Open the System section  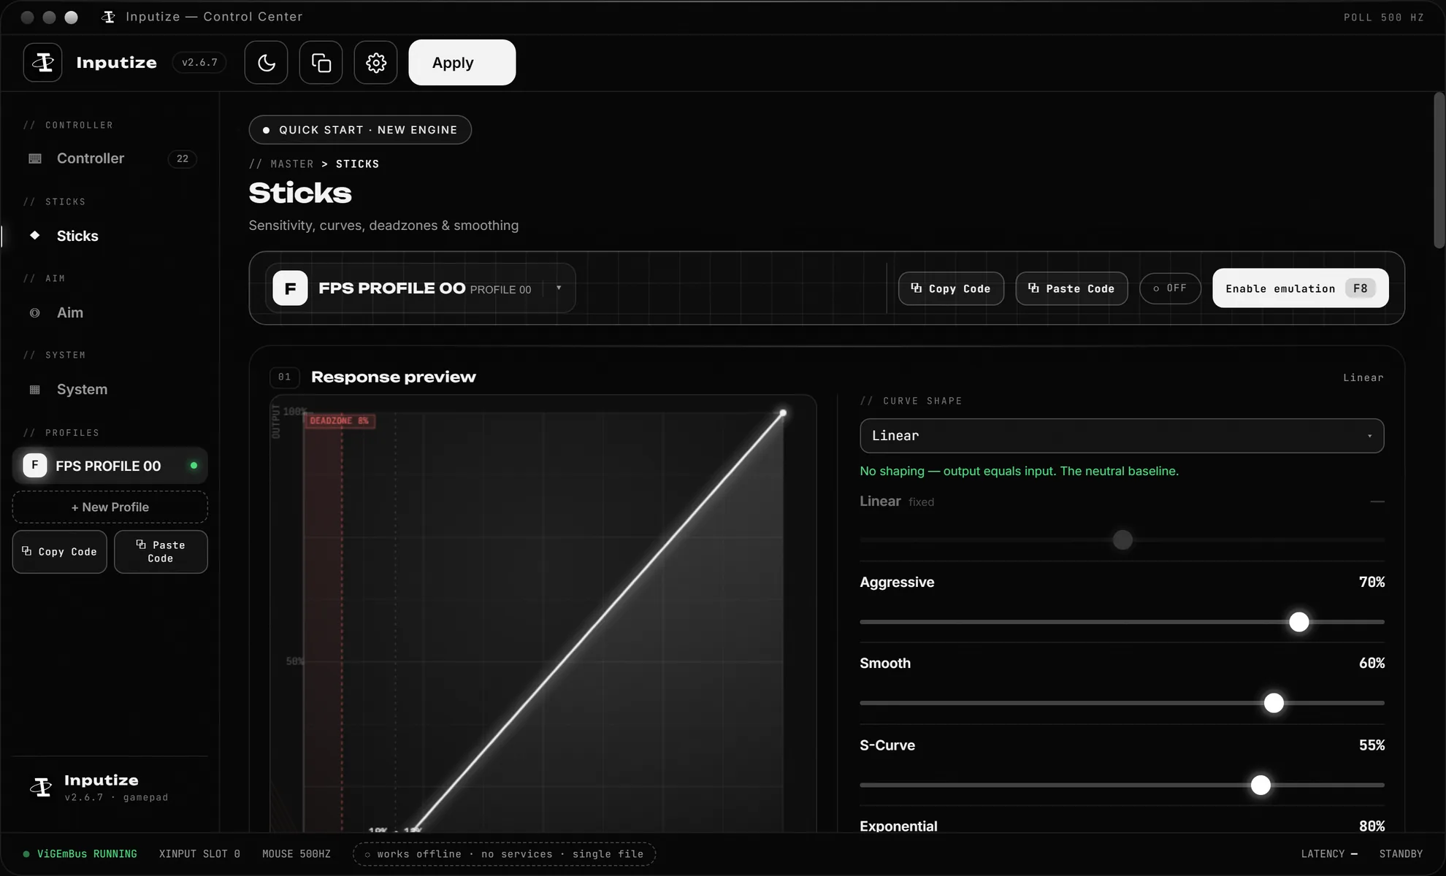[x=110, y=389]
